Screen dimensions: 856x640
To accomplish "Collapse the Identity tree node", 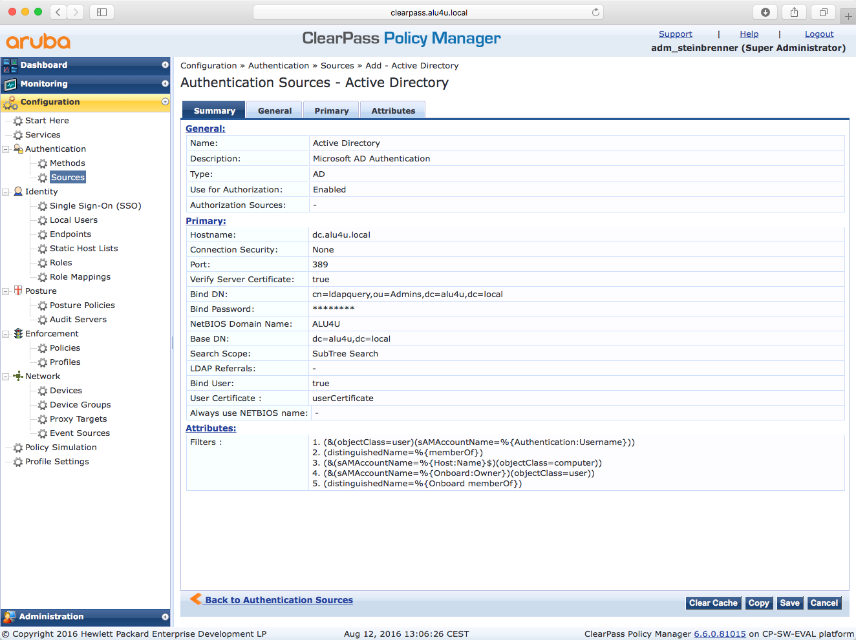I will click(x=6, y=192).
